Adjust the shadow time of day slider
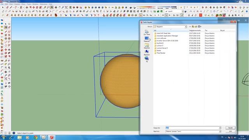 (x=167, y=7)
